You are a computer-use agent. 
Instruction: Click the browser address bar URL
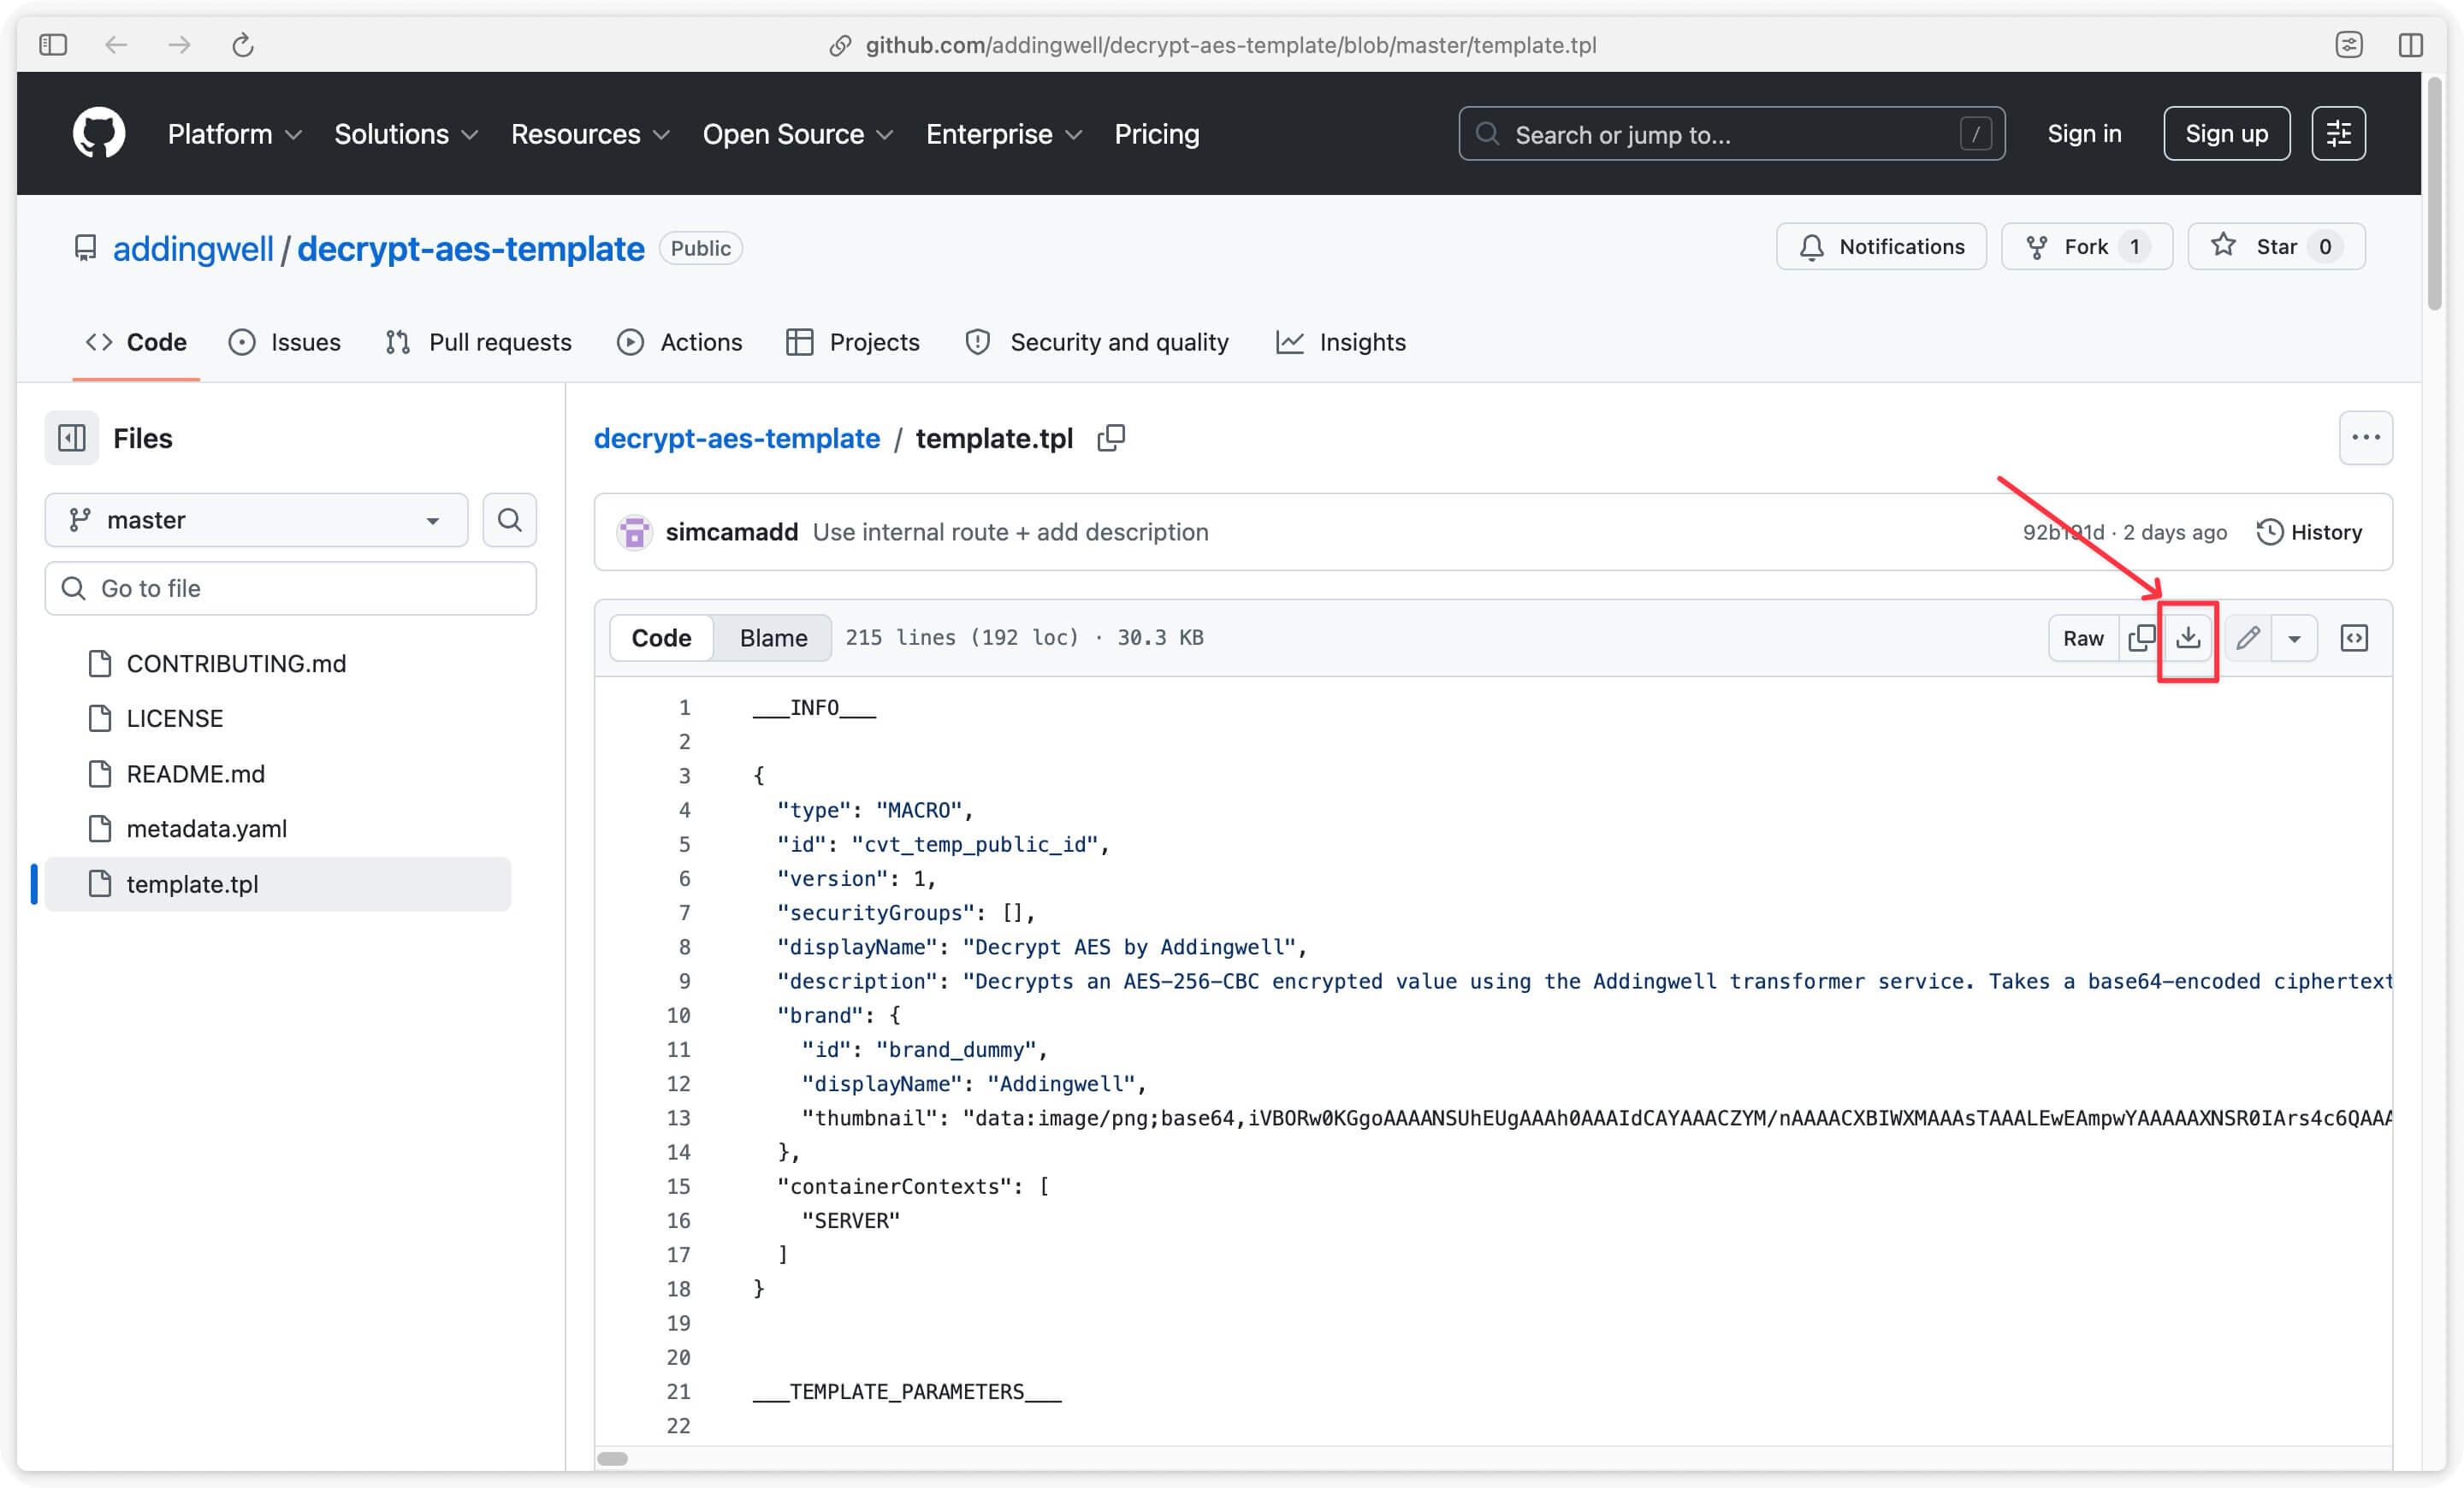(x=1230, y=45)
